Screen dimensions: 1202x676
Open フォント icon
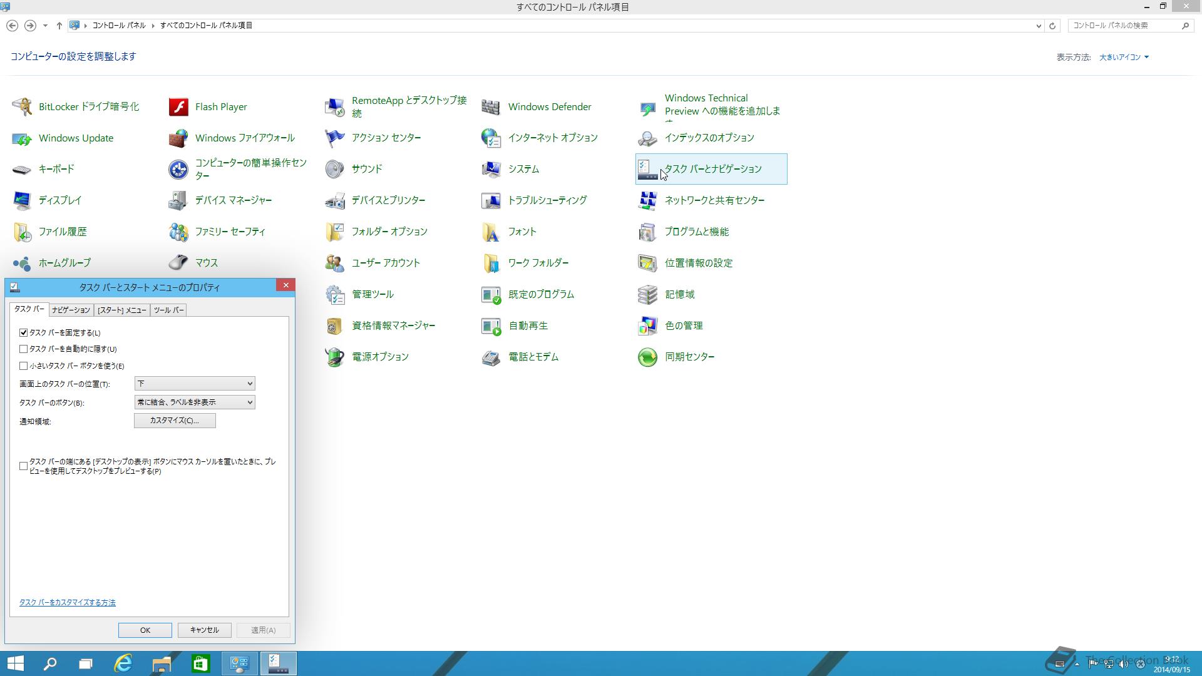491,232
